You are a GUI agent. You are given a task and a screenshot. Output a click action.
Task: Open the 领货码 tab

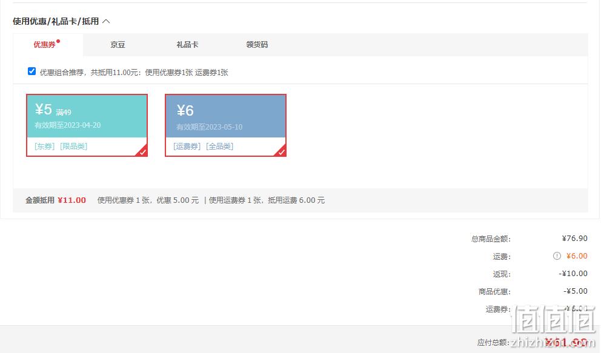tap(257, 45)
